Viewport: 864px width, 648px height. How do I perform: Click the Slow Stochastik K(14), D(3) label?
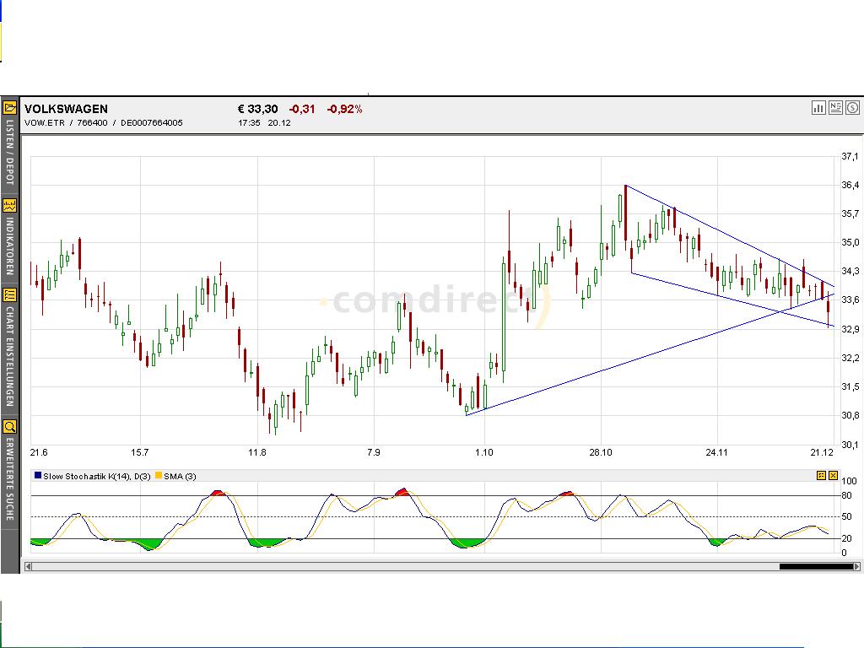(x=96, y=476)
